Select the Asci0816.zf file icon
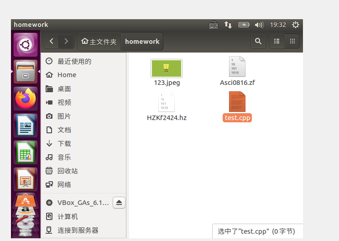The width and height of the screenshot is (339, 241). pos(237,67)
